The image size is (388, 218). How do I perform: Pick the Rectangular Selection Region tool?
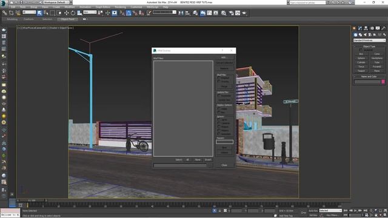coord(53,13)
